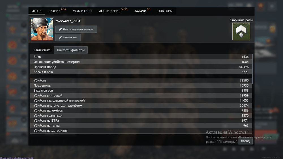Viewport: 283px width, 159px height.
Task: Open the ПОВТОРЫ tab
Action: (x=165, y=11)
